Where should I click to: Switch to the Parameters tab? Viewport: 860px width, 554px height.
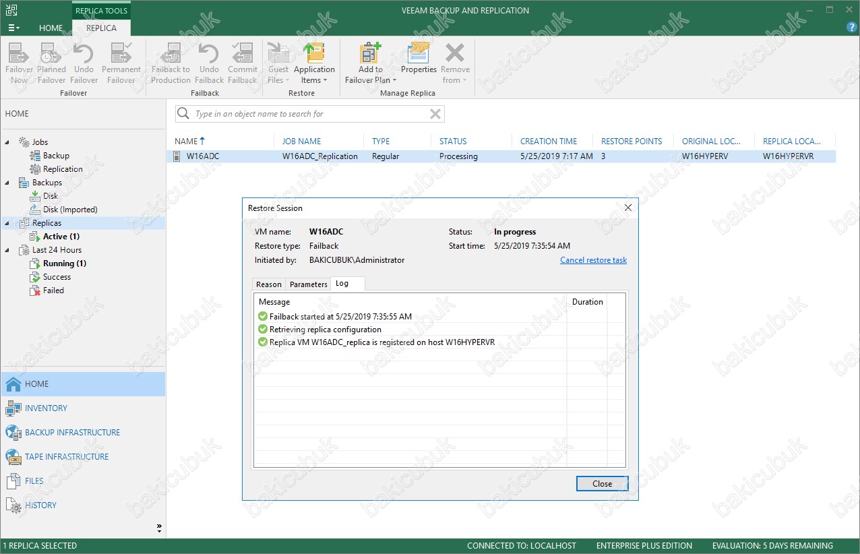click(x=308, y=284)
